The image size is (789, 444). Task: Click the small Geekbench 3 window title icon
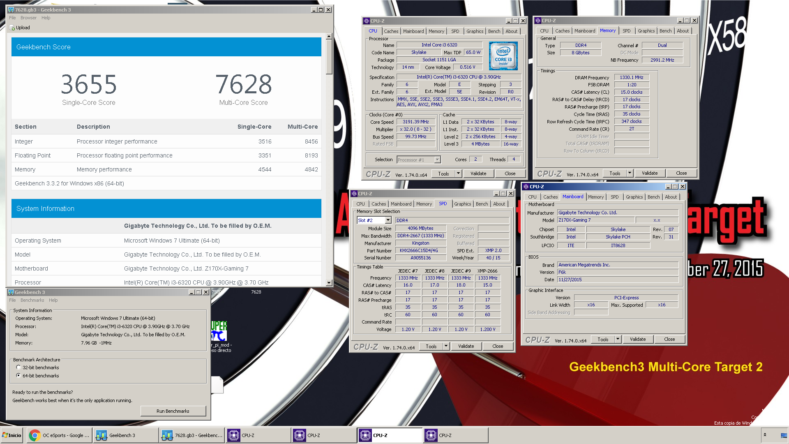coord(11,292)
